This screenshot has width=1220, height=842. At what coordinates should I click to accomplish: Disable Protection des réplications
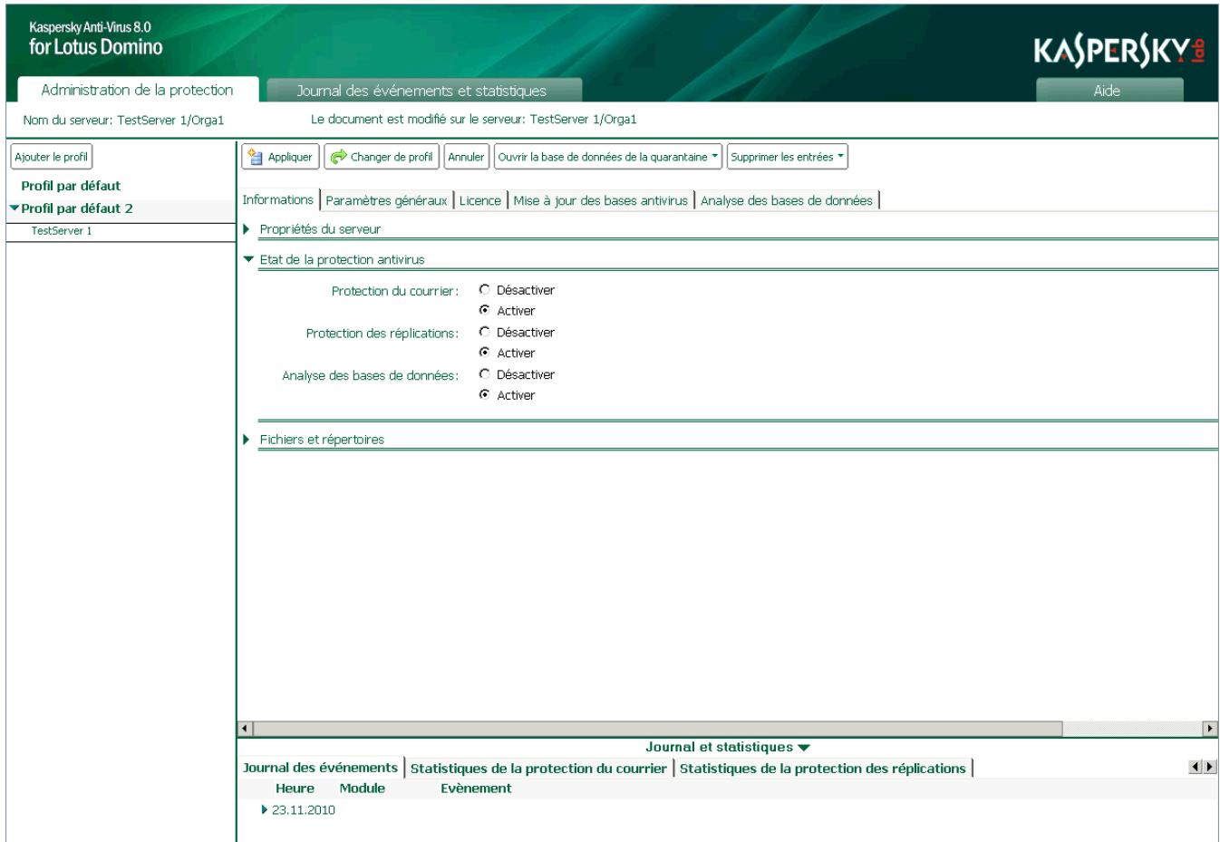click(485, 332)
